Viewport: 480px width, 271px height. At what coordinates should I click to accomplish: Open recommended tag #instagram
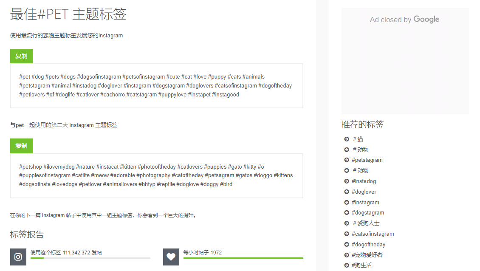[x=365, y=203]
